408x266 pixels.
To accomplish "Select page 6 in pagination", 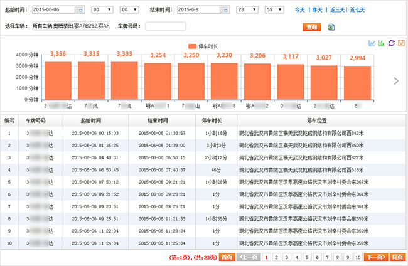I will click(317, 257).
